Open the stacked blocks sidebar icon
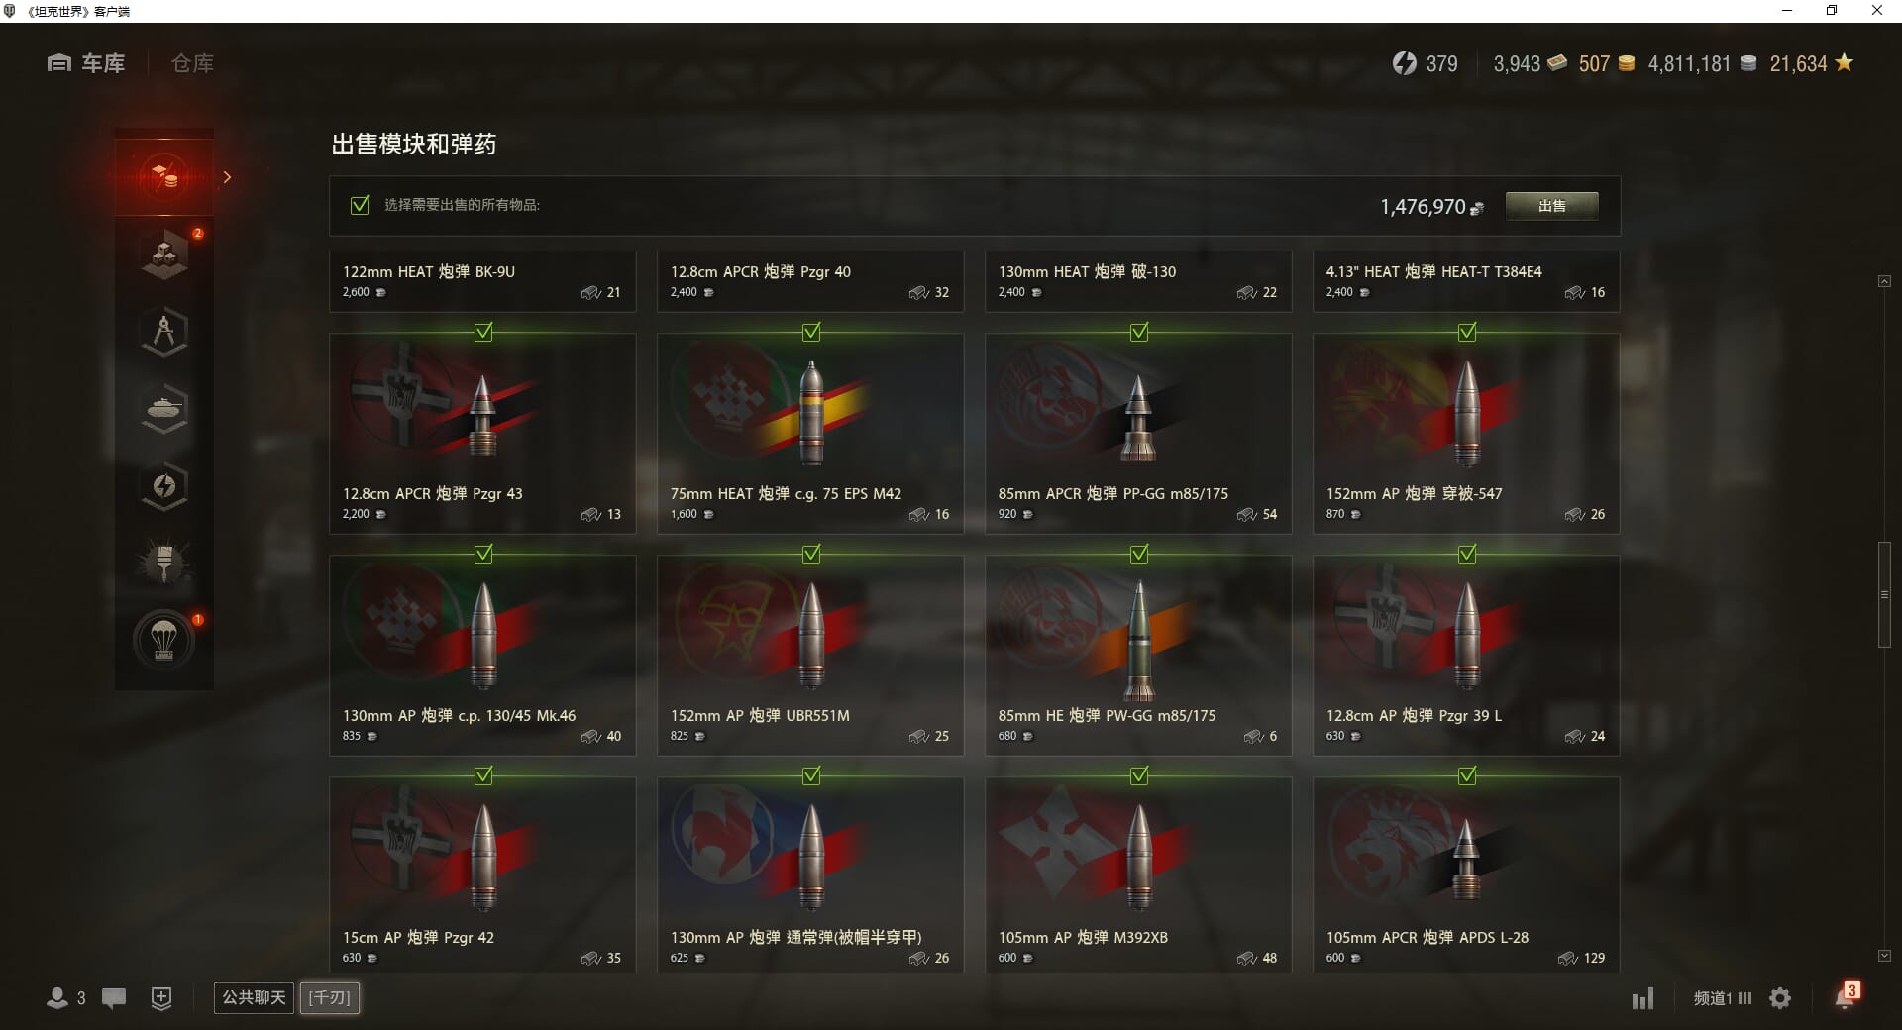Image resolution: width=1902 pixels, height=1030 pixels. pyautogui.click(x=164, y=256)
